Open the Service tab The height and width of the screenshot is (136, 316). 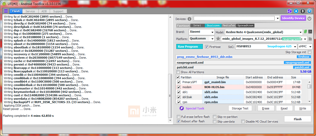(x=30, y=11)
